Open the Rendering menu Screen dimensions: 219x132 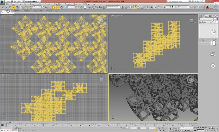click(68, 4)
